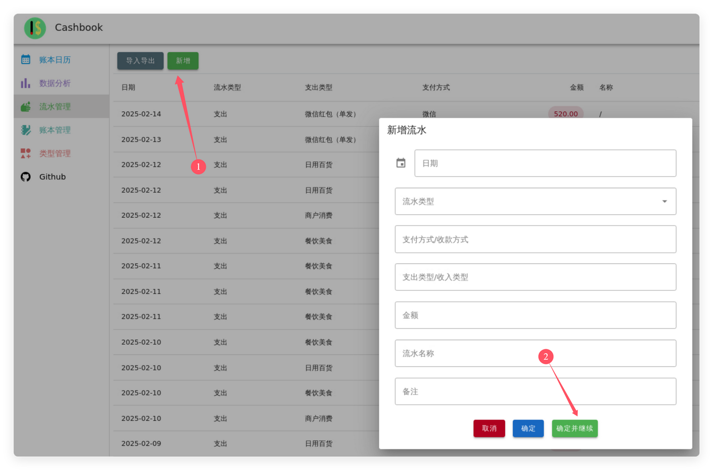Viewport: 713px width, 470px height.
Task: Switch to 账本日历 in the sidebar
Action: (54, 59)
